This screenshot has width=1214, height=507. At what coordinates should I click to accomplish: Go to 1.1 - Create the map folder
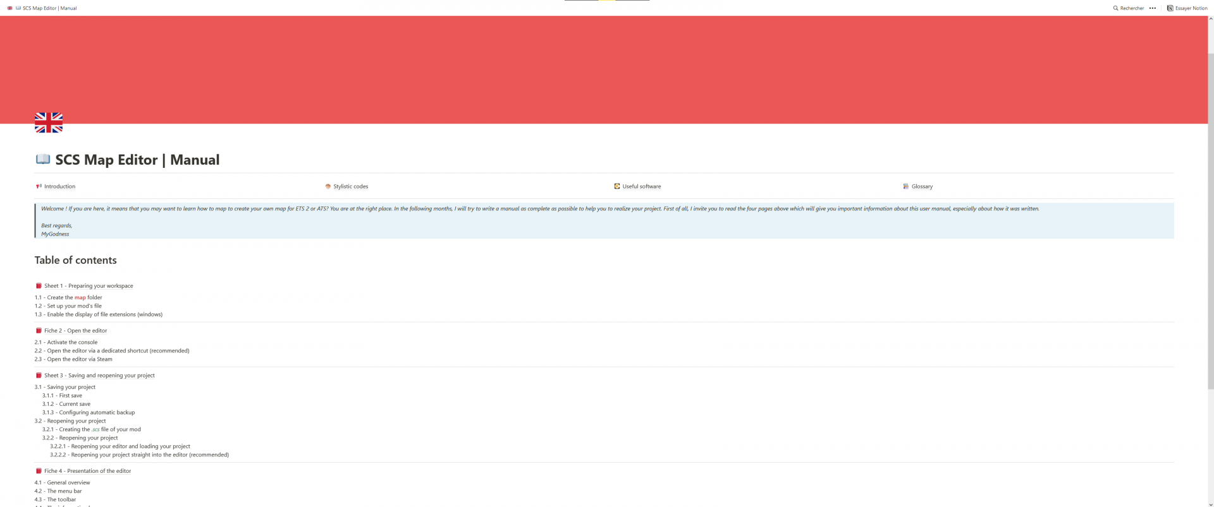point(68,297)
